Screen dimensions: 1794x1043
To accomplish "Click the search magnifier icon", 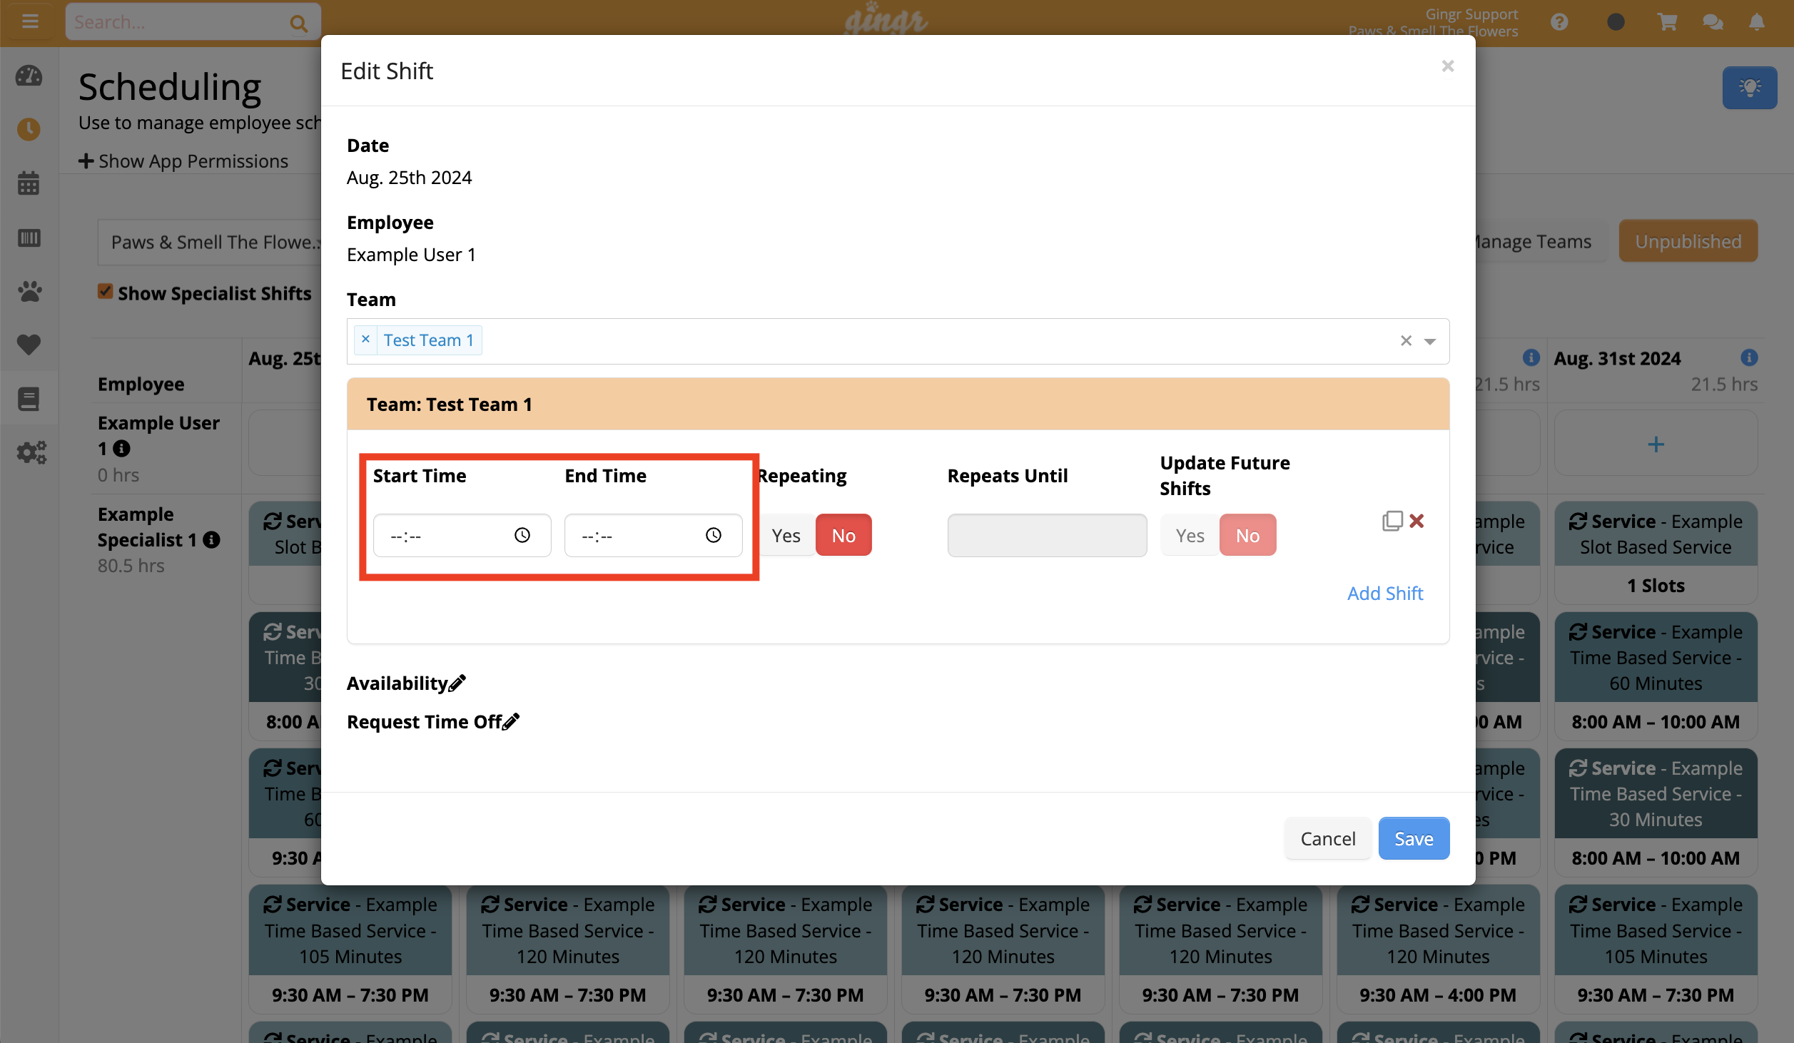I will point(299,24).
